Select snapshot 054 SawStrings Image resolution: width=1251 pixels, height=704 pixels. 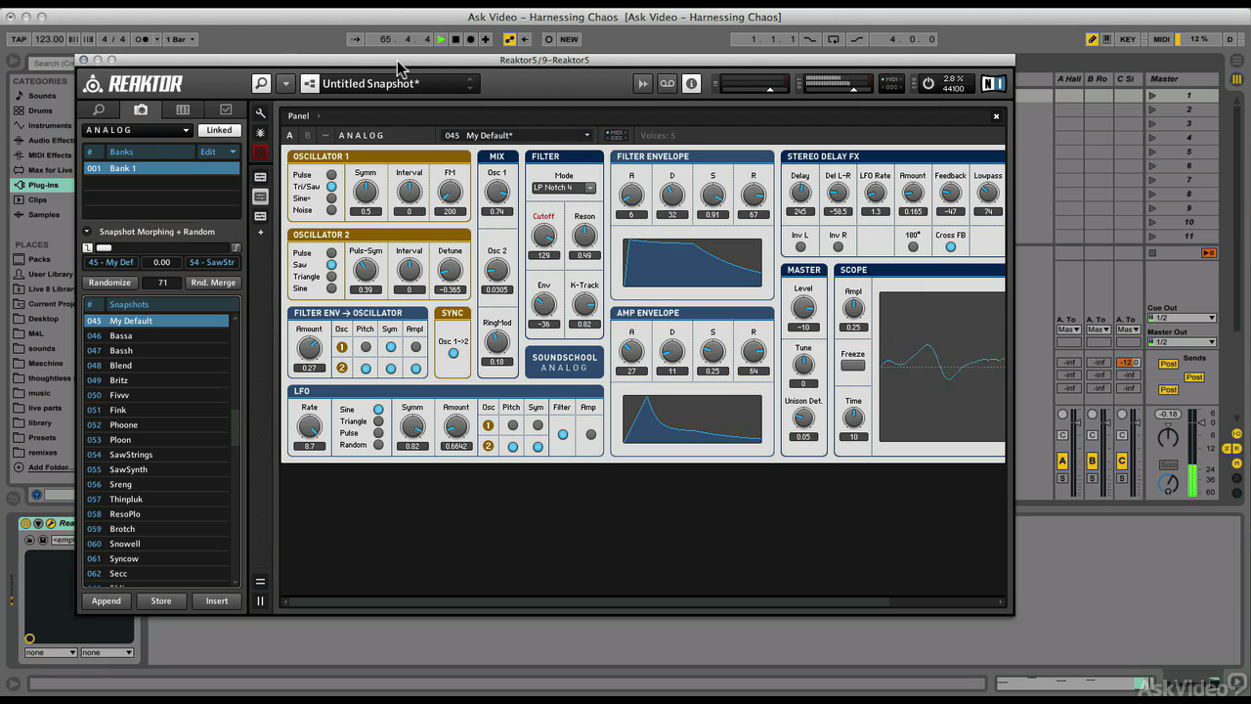[x=156, y=455]
